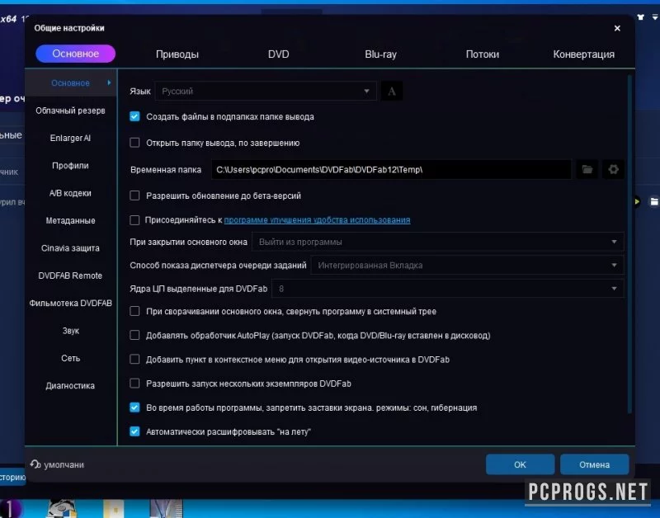Viewport: 660px width, 518px height.
Task: Select 'Диагностика' in sidebar
Action: tap(70, 385)
